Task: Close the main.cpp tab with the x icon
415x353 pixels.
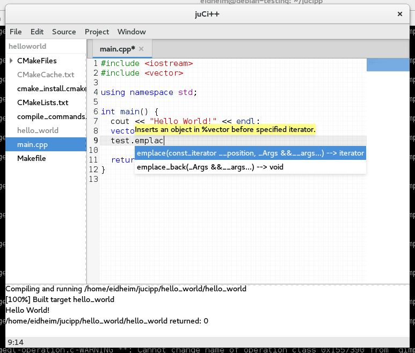Action: tap(141, 49)
